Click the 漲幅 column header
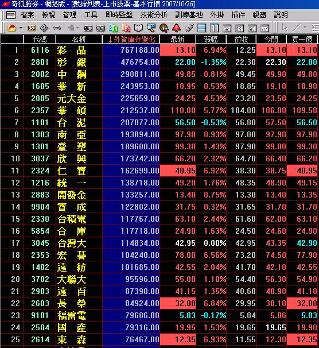Image resolution: width=319 pixels, height=348 pixels. [x=211, y=40]
